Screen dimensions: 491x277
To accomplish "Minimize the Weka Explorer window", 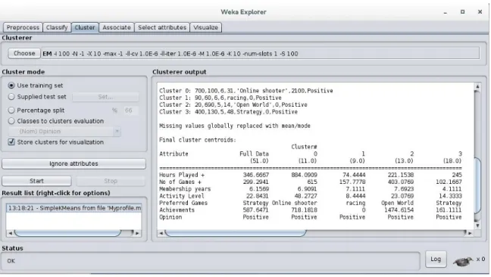I will coord(445,12).
